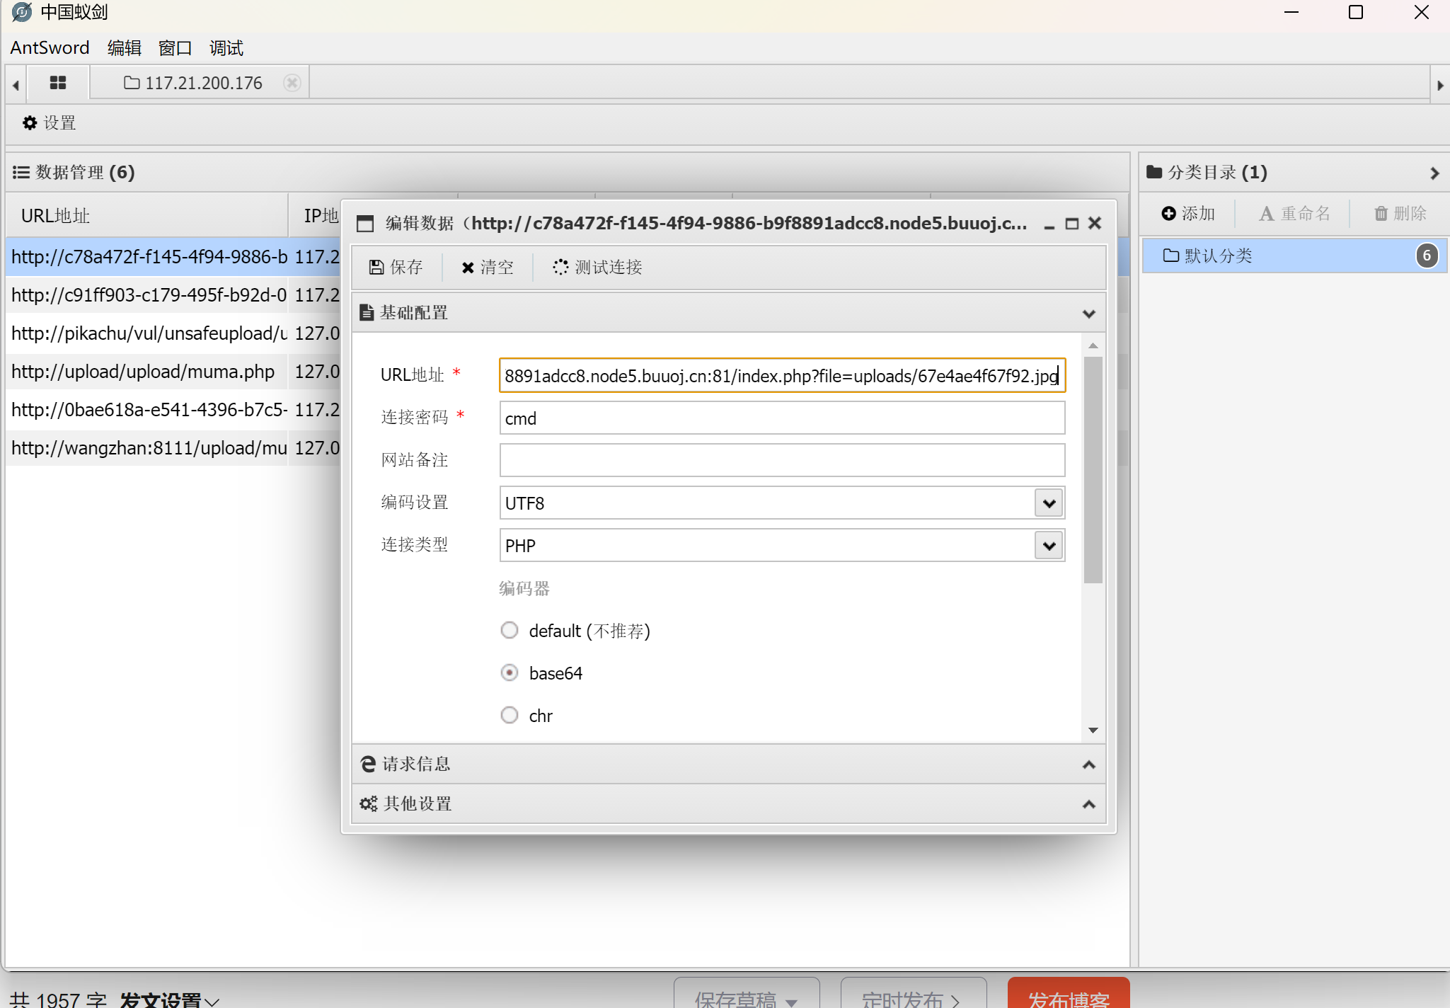Screen dimensions: 1450x1008
Task: Click the Save (保存) disk icon
Action: 376,267
